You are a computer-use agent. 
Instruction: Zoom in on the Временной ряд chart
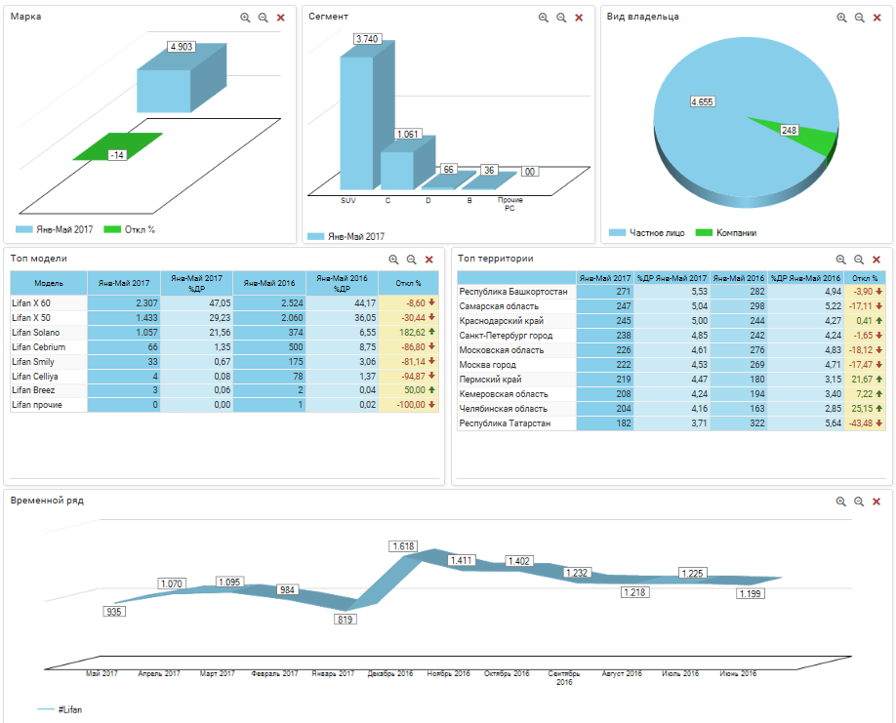coord(840,502)
